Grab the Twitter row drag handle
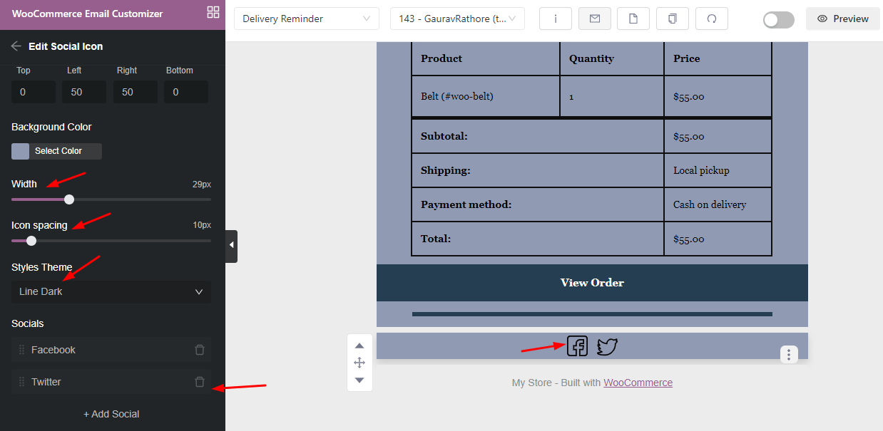The height and width of the screenshot is (431, 883). pyautogui.click(x=21, y=382)
